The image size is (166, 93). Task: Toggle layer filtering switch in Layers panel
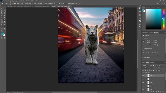coord(161,65)
